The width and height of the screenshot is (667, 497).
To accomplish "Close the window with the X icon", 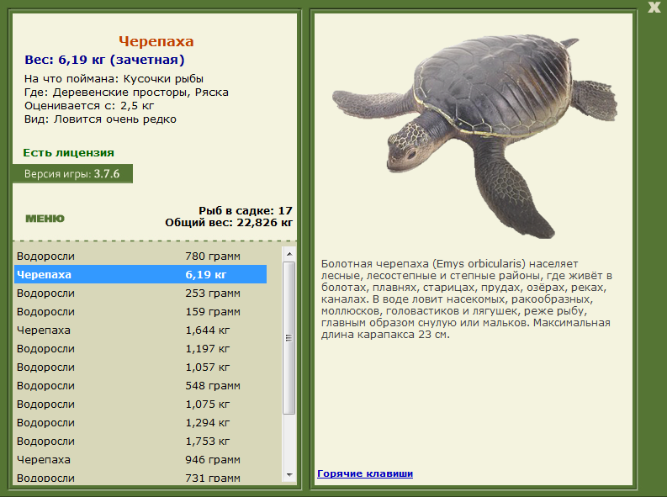I will [x=654, y=8].
